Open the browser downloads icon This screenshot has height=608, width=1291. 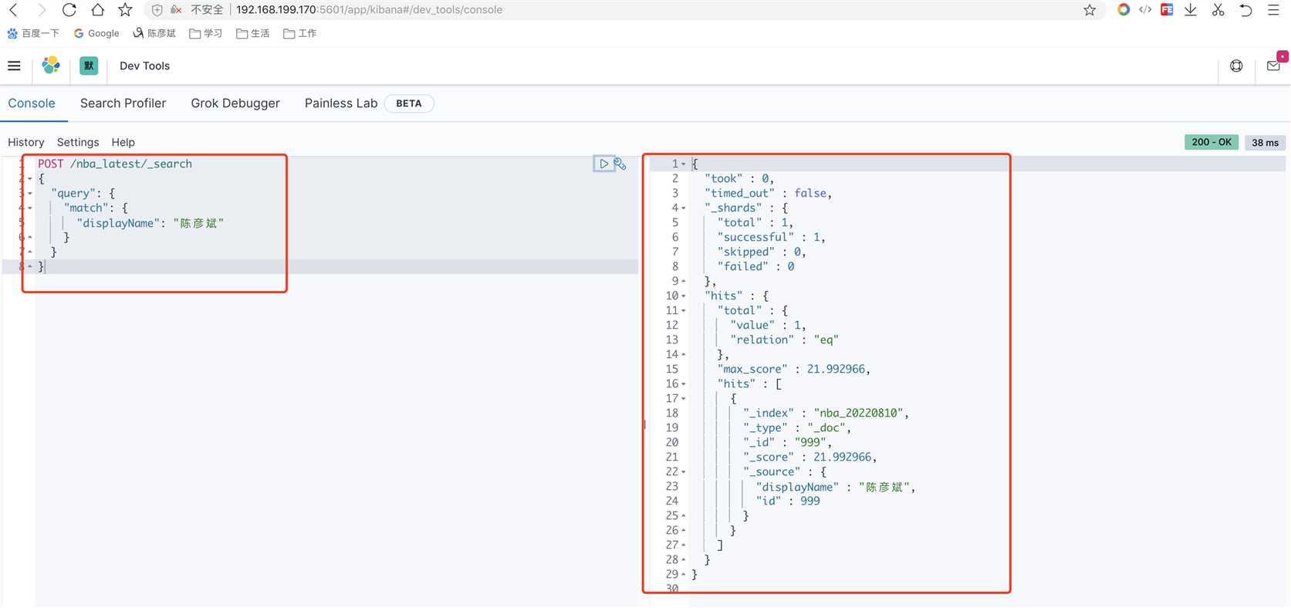click(1191, 10)
